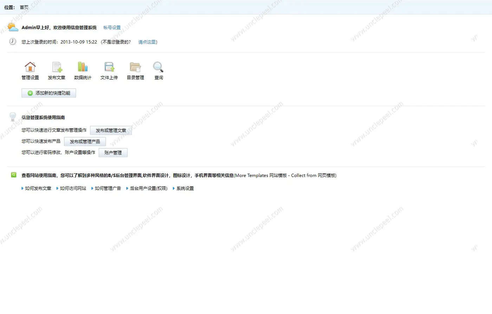Open the 管理设置 home icon

pos(30,67)
